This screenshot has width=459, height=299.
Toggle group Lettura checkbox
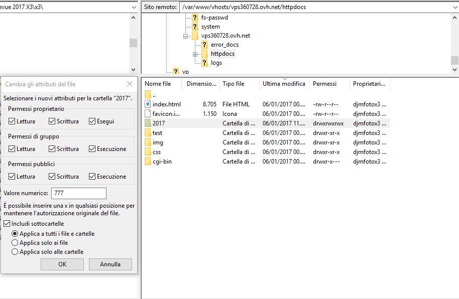pos(12,149)
